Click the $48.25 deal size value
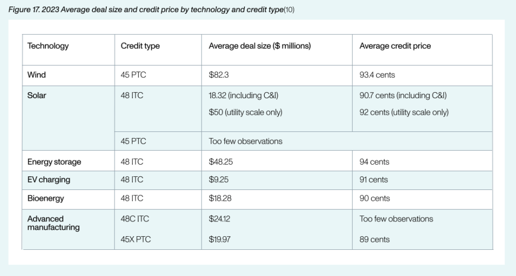The width and height of the screenshot is (516, 276). (x=221, y=162)
